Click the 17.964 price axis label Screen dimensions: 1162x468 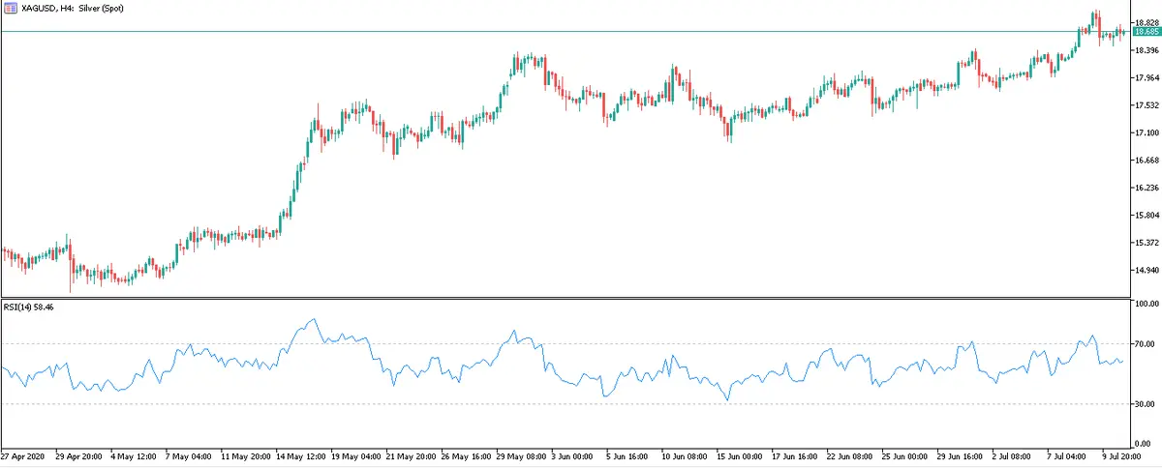(x=1146, y=77)
